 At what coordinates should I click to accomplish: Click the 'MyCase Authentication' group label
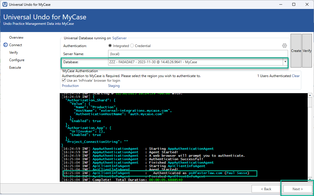point(80,71)
